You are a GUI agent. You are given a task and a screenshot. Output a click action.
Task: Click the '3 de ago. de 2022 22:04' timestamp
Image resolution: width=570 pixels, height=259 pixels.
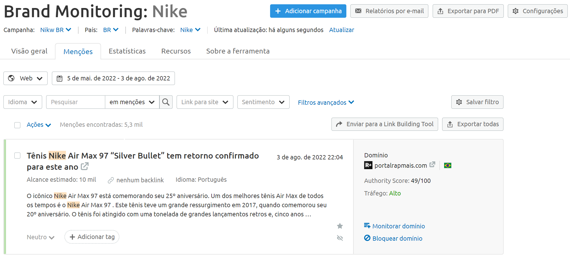[310, 157]
